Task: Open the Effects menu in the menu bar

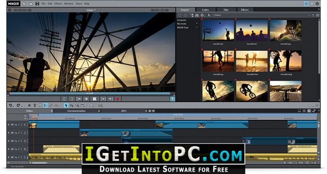Action: pyautogui.click(x=58, y=4)
